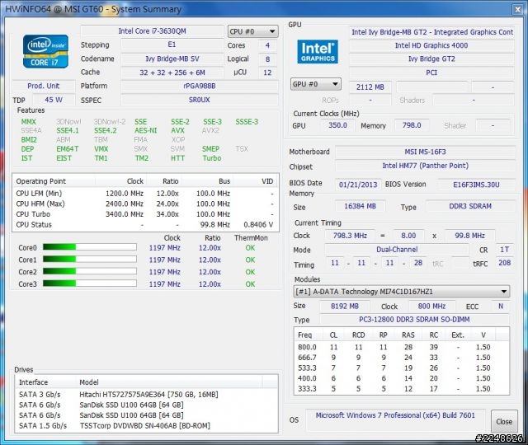The height and width of the screenshot is (445, 528).
Task: Click the Turbo feature flag
Action: 212,158
